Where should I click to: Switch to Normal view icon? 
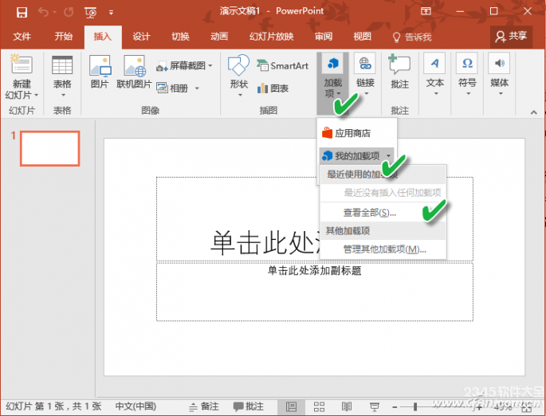[291, 406]
